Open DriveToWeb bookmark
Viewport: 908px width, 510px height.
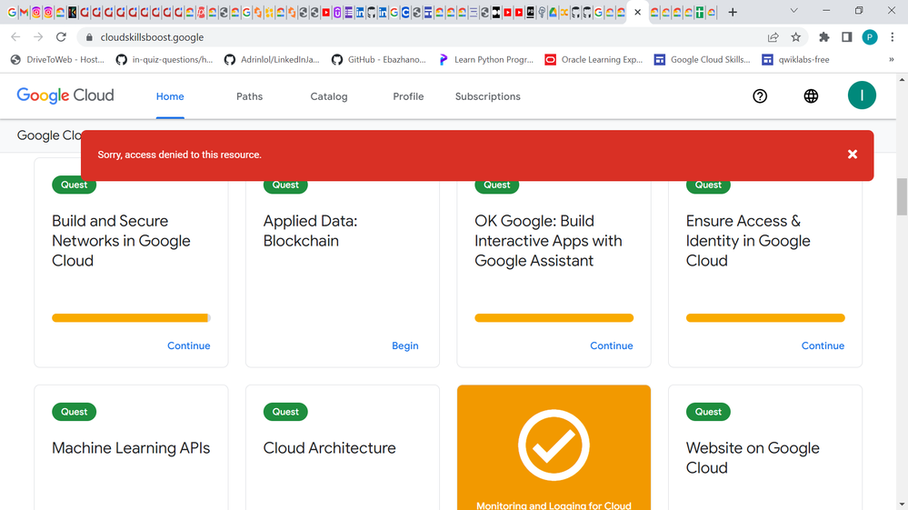(57, 59)
